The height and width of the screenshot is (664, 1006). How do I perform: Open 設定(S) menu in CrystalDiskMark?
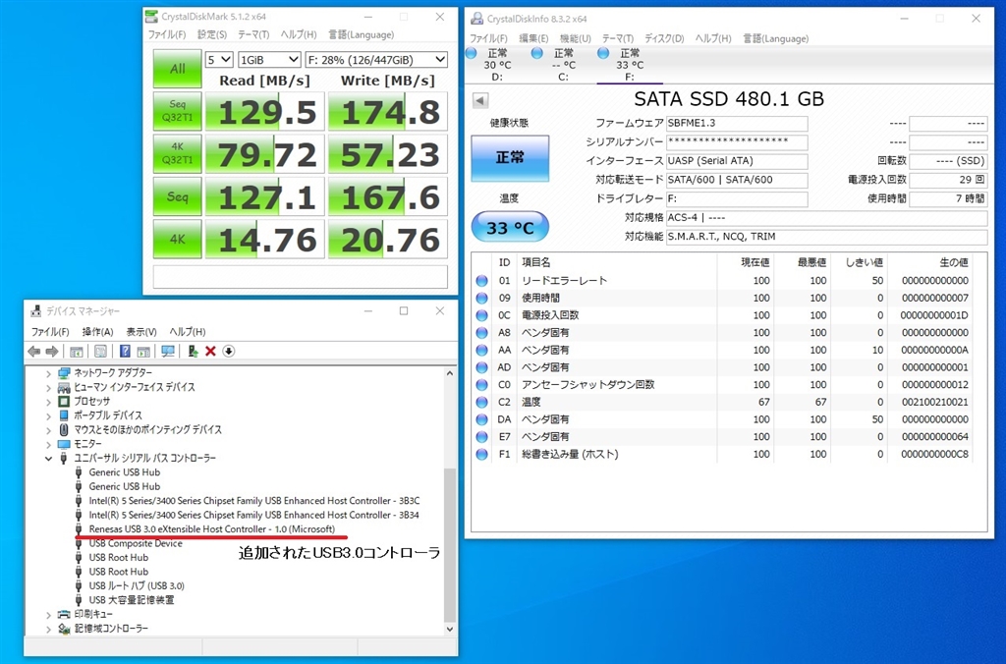(212, 34)
